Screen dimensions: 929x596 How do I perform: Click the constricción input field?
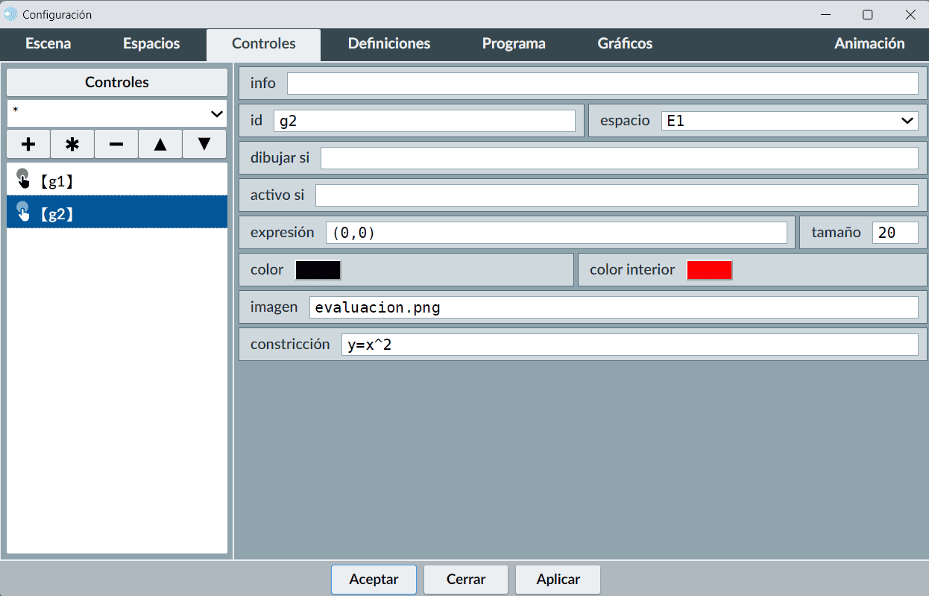pos(629,345)
